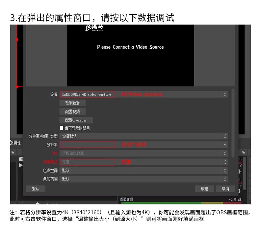
Task: Click the video preview showing Please Connect a Video Source
Action: [131, 55]
